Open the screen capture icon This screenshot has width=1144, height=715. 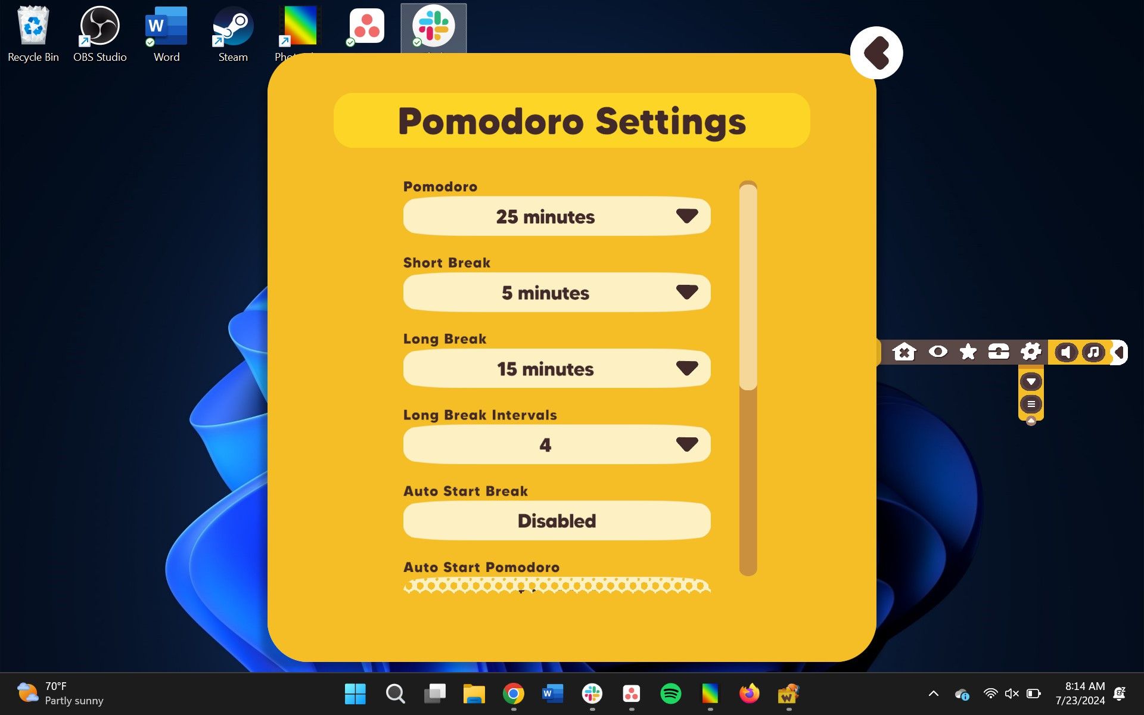pos(999,352)
